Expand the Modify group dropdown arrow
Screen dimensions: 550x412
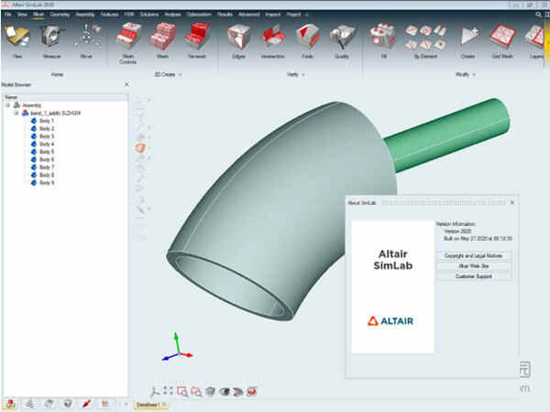(x=474, y=75)
